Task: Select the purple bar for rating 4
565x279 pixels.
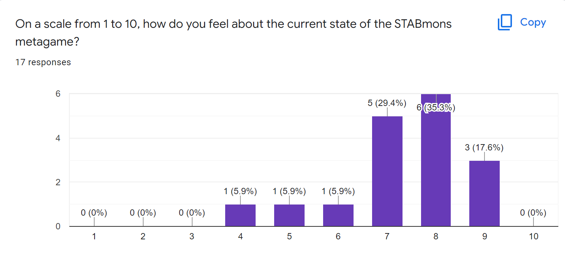Action: 240,215
